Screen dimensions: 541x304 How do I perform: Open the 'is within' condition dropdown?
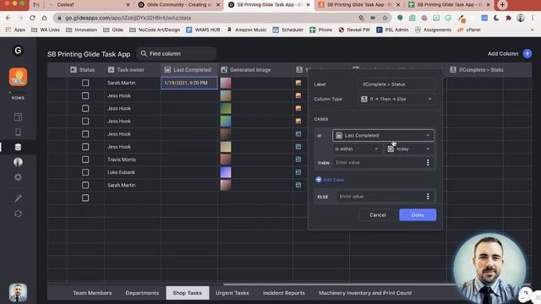point(357,149)
